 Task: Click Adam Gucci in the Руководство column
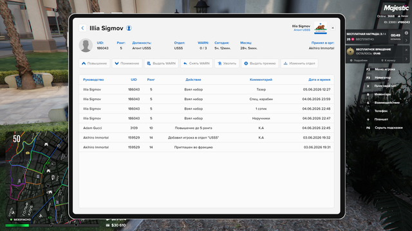pos(93,128)
